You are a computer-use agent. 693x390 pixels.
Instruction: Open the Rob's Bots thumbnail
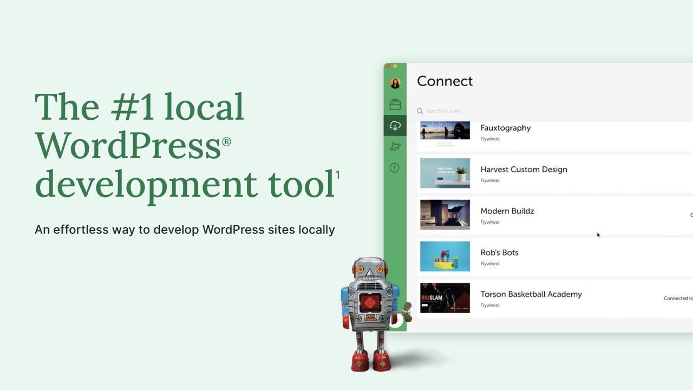click(445, 256)
